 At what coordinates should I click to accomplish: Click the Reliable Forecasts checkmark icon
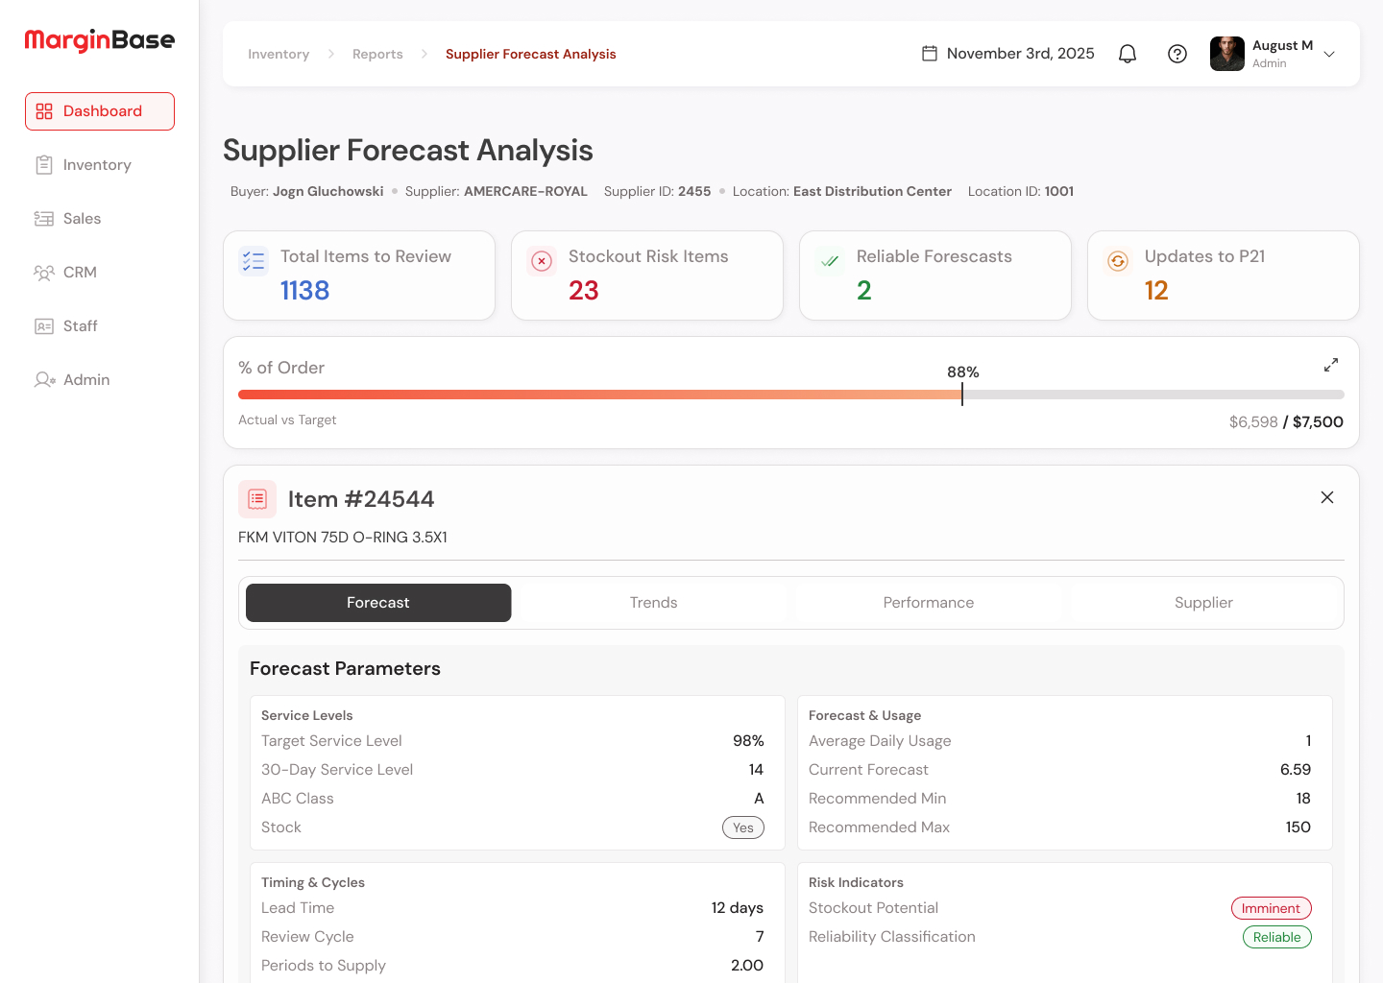[830, 261]
